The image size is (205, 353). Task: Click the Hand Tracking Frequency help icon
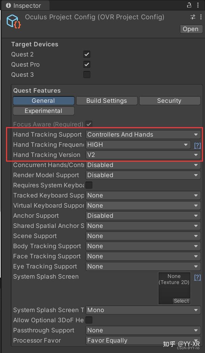pos(197,145)
